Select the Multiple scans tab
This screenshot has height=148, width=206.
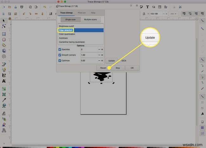(90, 19)
